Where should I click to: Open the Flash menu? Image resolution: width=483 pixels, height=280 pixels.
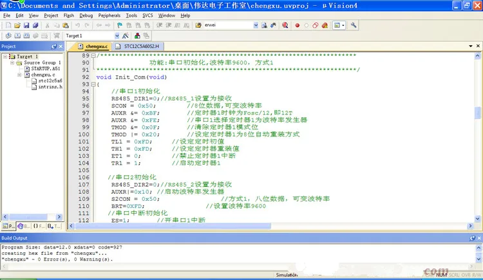click(x=69, y=15)
